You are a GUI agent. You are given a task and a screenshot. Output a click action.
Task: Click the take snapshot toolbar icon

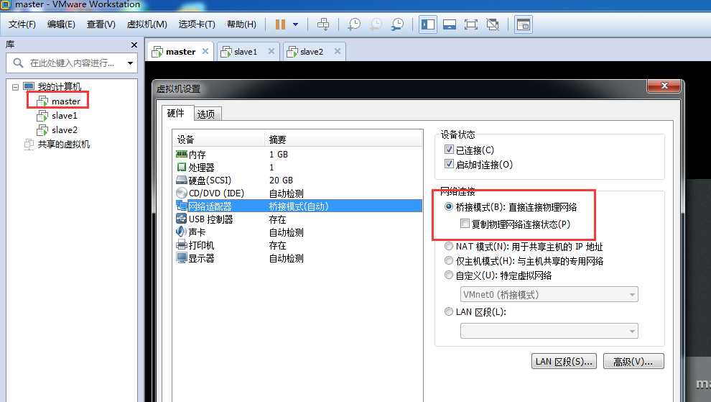pyautogui.click(x=353, y=24)
